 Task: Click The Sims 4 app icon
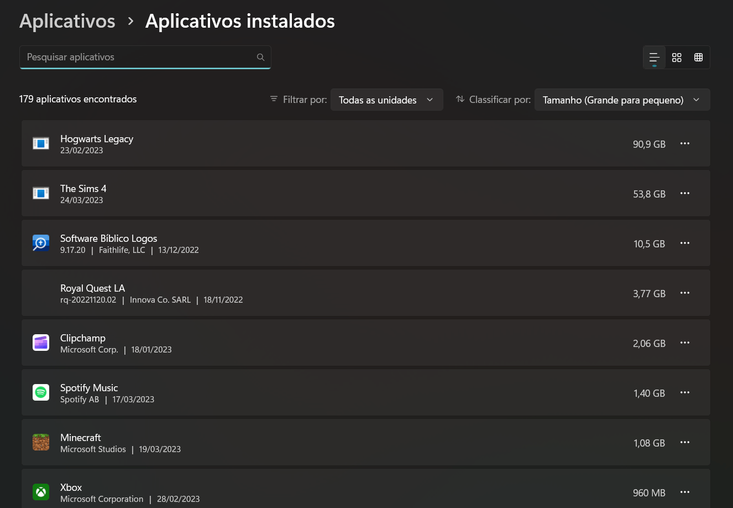pos(41,194)
